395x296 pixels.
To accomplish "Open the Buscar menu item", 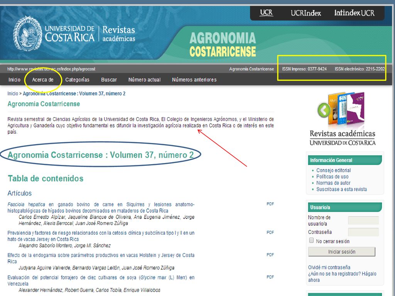I will (x=109, y=80).
